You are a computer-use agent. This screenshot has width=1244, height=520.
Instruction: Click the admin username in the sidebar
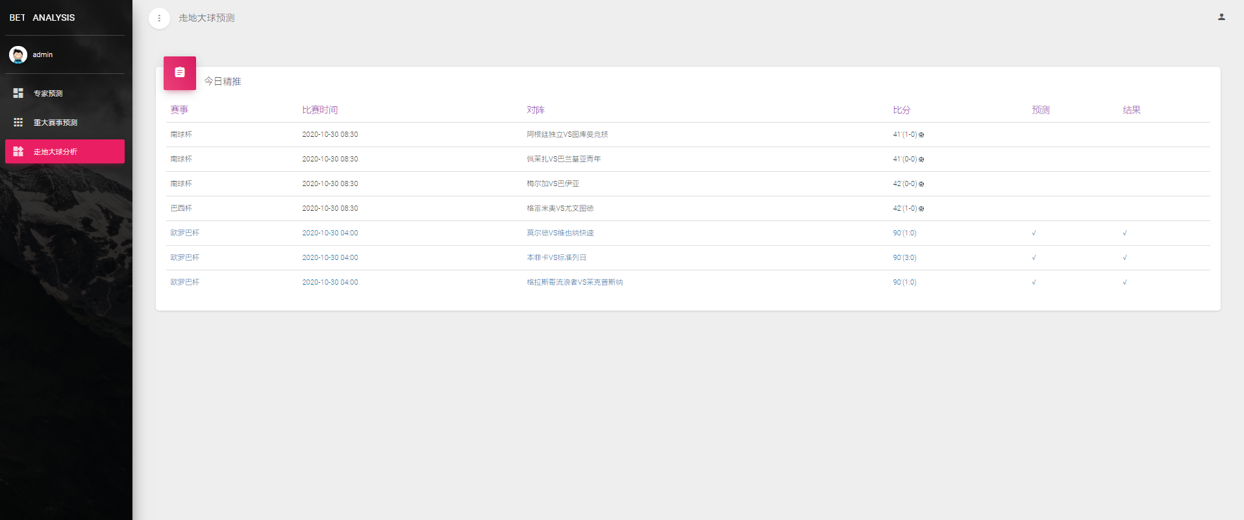(43, 54)
